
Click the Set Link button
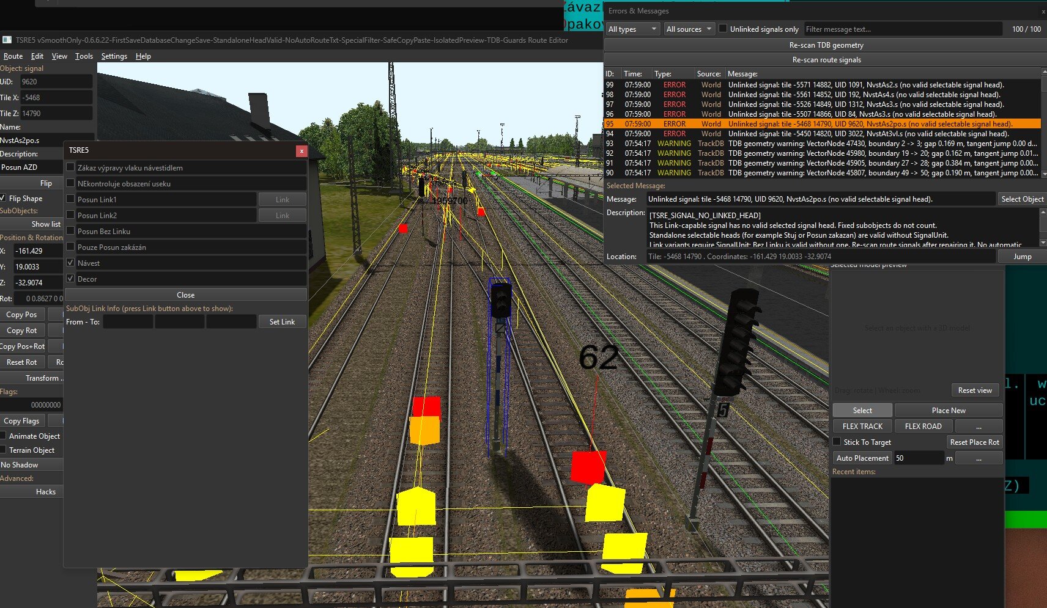[282, 321]
